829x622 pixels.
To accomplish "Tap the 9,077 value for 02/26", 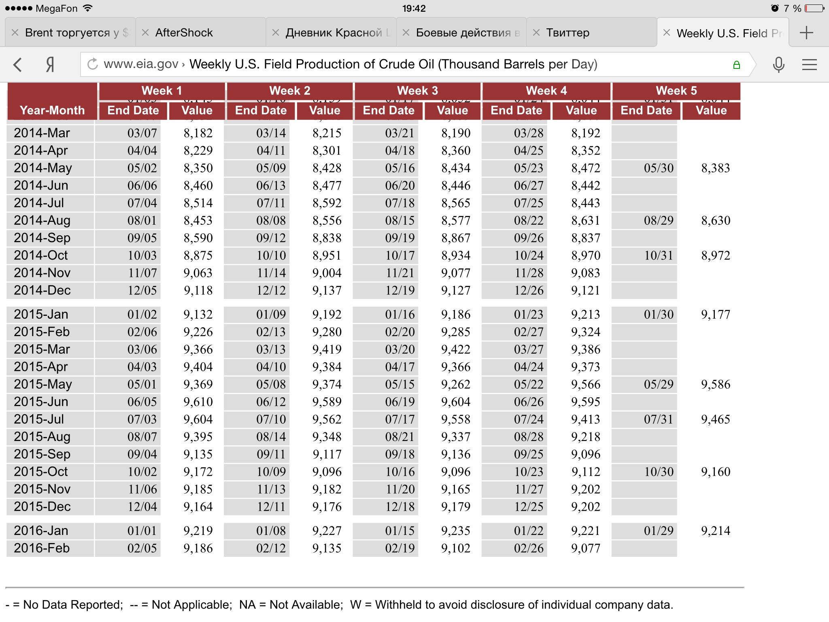I will (x=586, y=548).
